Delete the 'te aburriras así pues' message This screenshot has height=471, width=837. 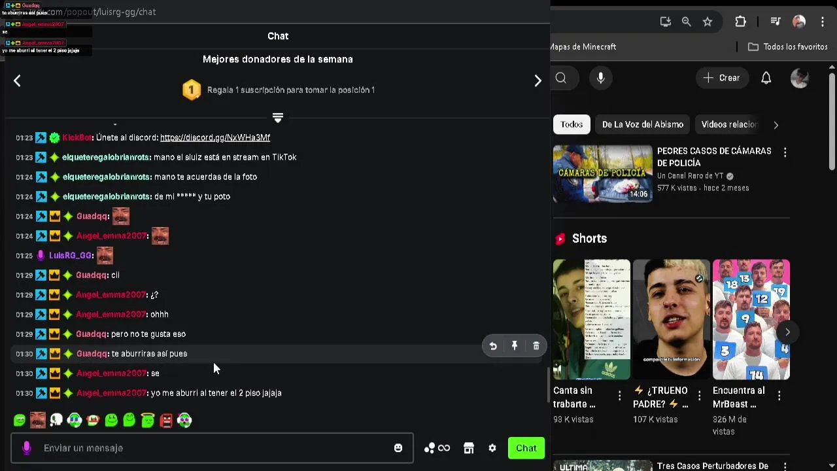tap(536, 346)
